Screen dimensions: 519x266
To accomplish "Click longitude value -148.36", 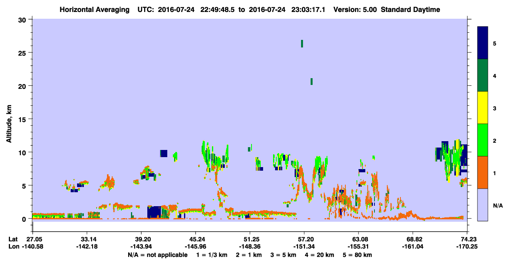I will (x=250, y=246).
